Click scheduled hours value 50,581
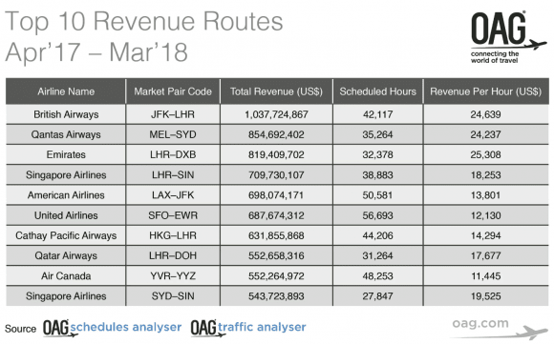The image size is (554, 344). (377, 195)
